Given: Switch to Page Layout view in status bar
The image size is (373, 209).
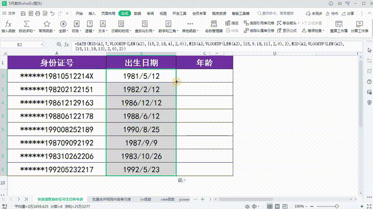Looking at the screenshot, I should tap(277, 206).
